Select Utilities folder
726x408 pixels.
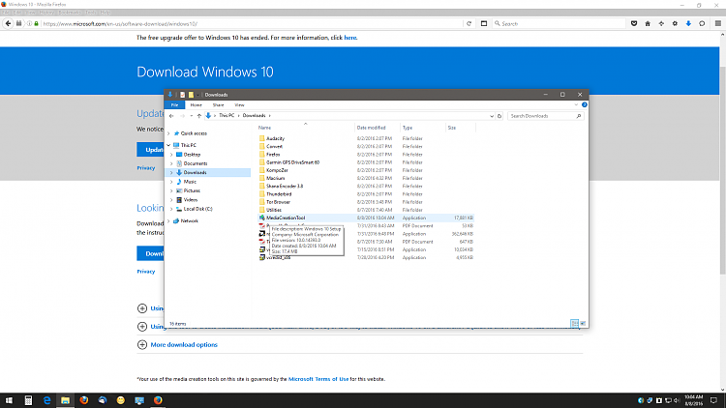pos(274,210)
